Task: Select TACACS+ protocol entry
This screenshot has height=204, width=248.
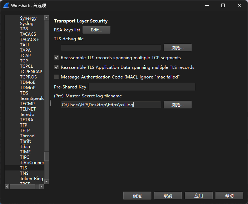Action: coord(29,40)
